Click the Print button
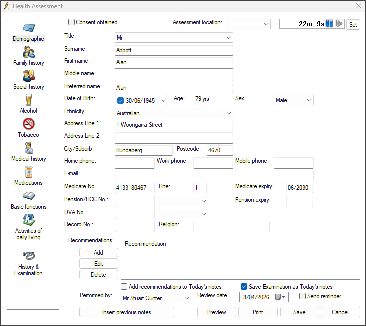 coord(258,312)
